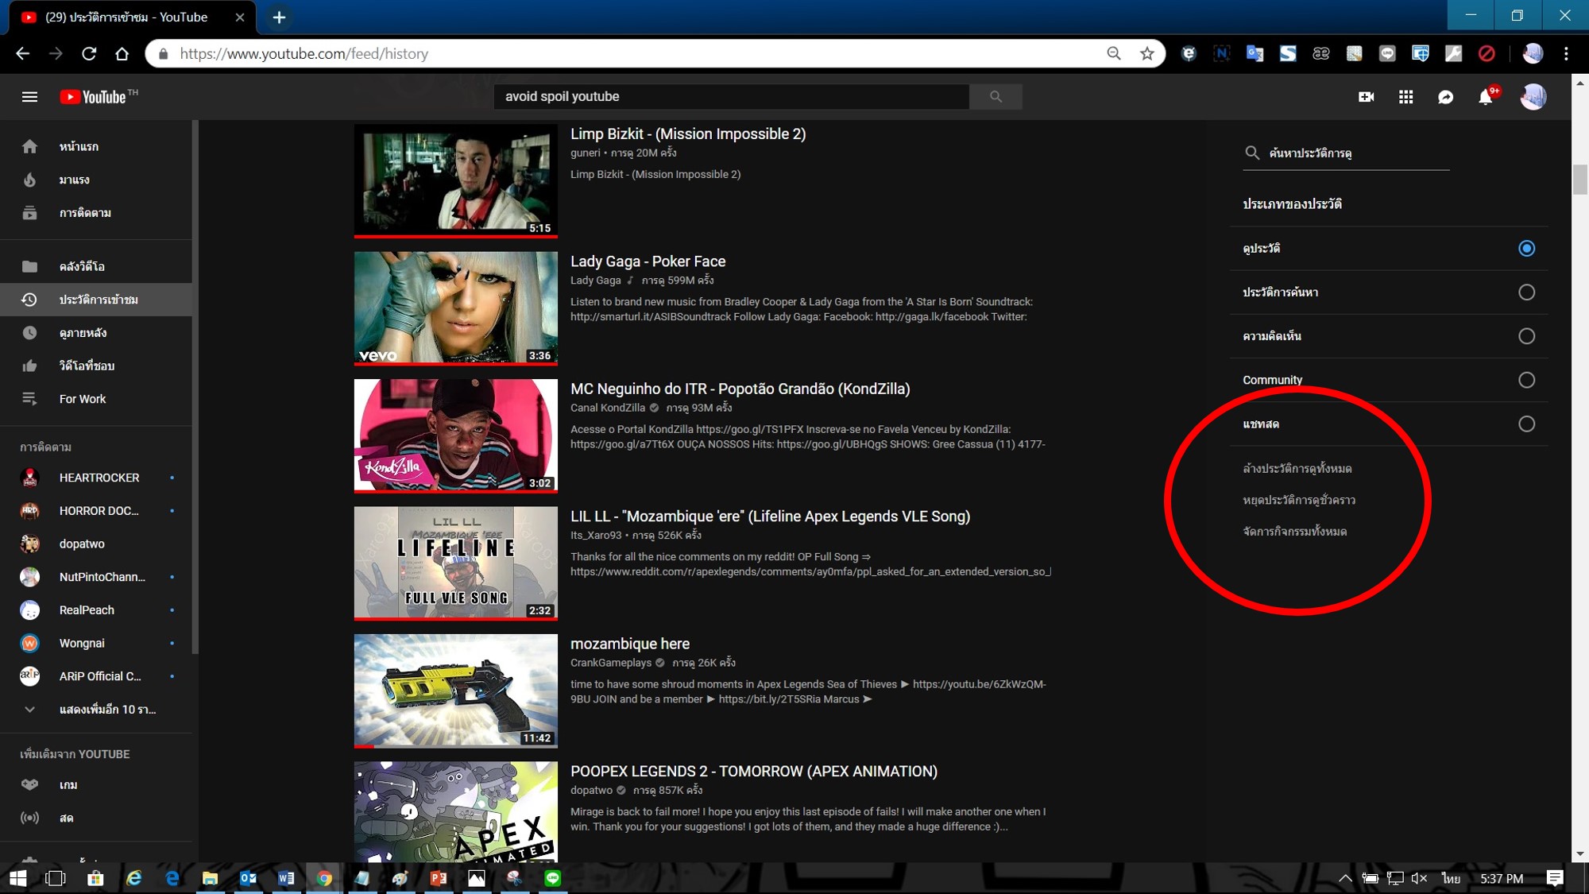Screen dimensions: 1589x894
Task: Open Canal KondZilla channel link
Action: point(608,408)
